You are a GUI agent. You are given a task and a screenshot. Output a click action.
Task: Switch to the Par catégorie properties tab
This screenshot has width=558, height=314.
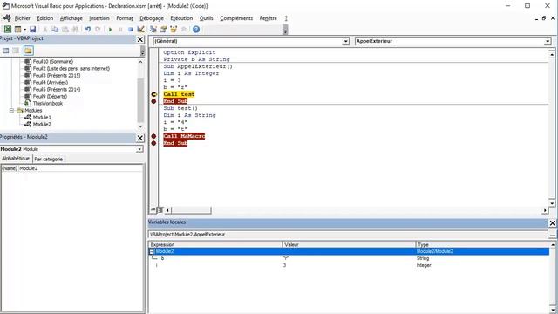[x=49, y=159]
